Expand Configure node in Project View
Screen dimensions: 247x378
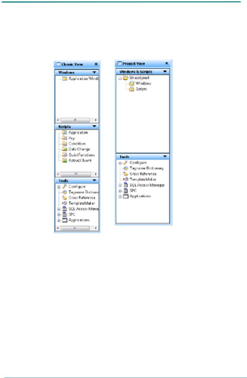[x=120, y=163]
